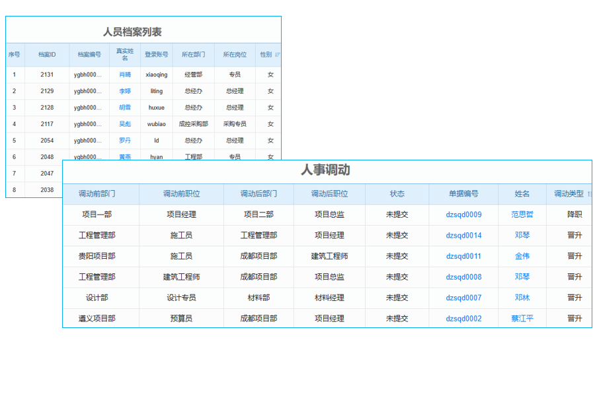Click the 吴彪 name link
Screen dimensions: 595x396
tap(124, 124)
